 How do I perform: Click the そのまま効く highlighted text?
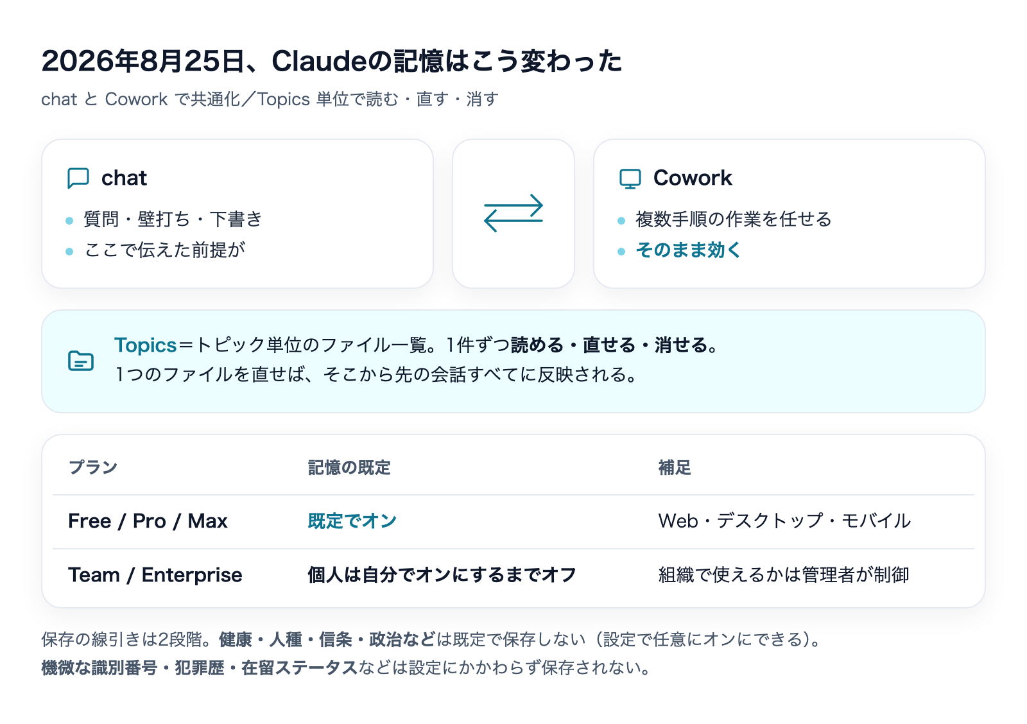[x=688, y=250]
